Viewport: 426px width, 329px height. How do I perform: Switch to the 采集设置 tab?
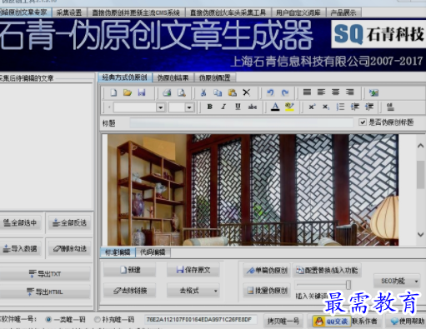tap(69, 12)
